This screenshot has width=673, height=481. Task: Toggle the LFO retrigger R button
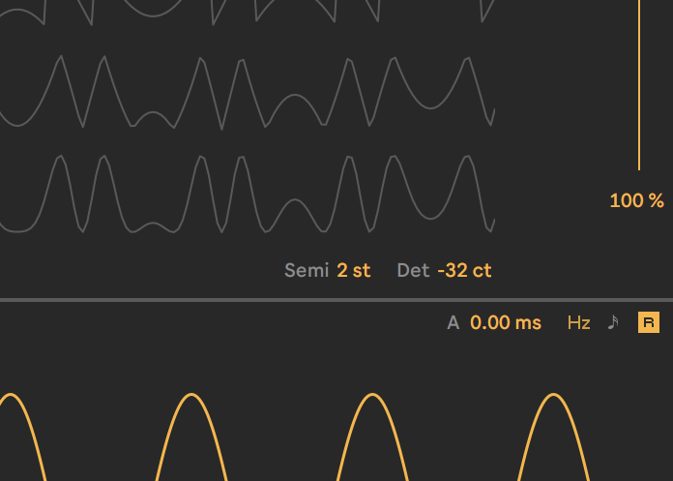point(648,322)
